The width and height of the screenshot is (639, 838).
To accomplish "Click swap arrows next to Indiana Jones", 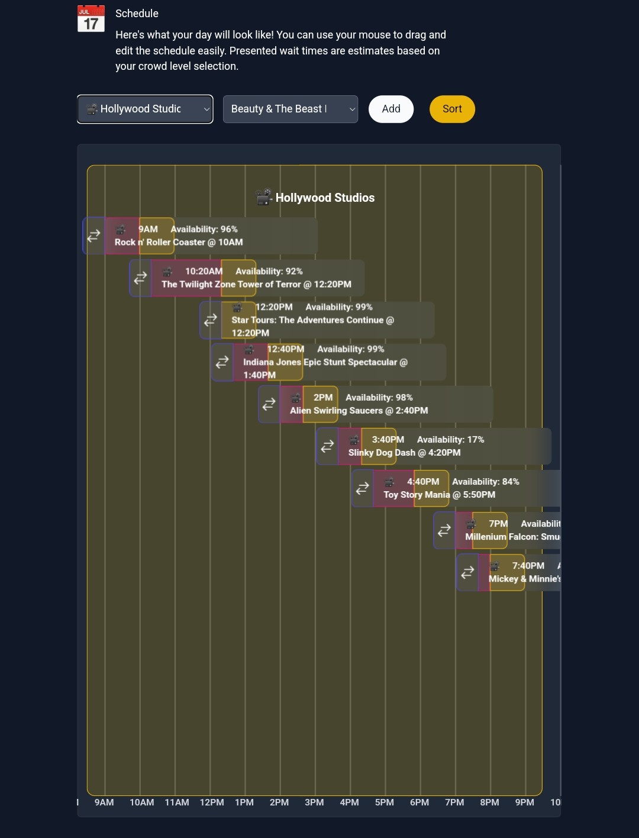I will tap(222, 362).
